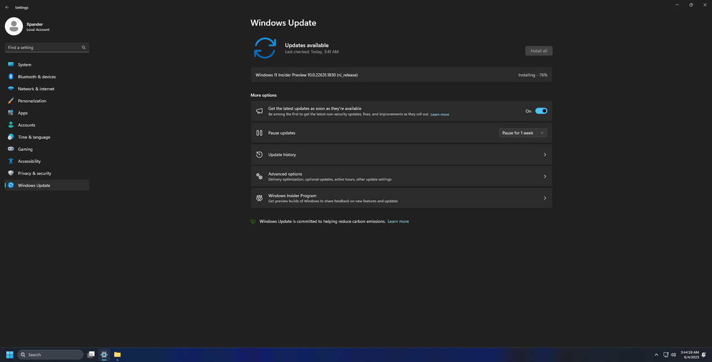Open Windows Insider Program row
Image resolution: width=712 pixels, height=362 pixels.
pyautogui.click(x=401, y=198)
